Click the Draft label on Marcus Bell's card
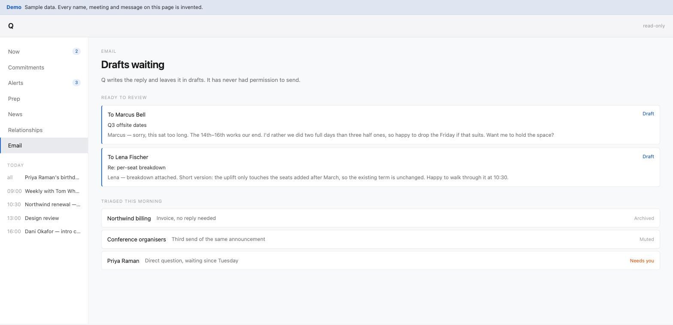The height and width of the screenshot is (325, 673). coord(648,114)
